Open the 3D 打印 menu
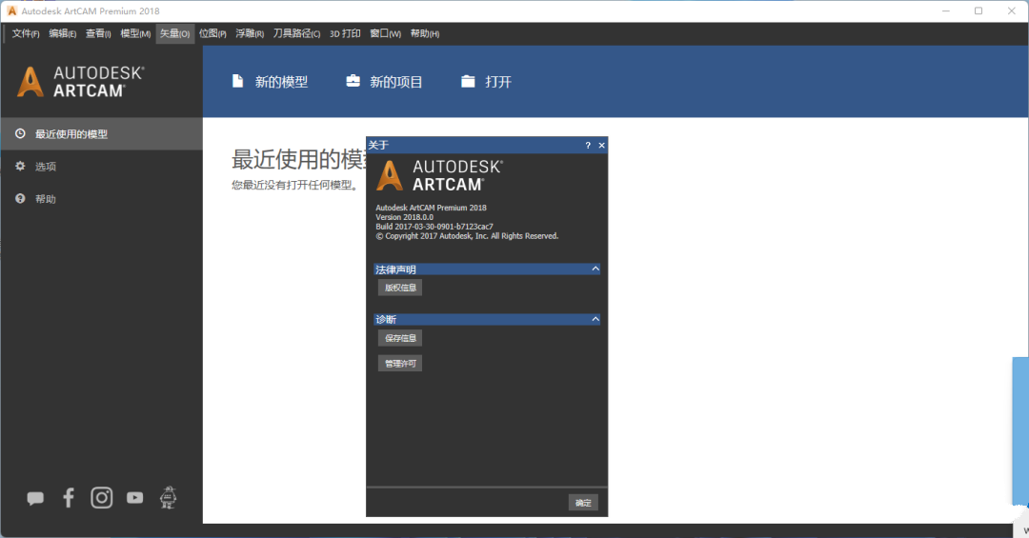Viewport: 1029px width, 538px height. click(x=345, y=33)
